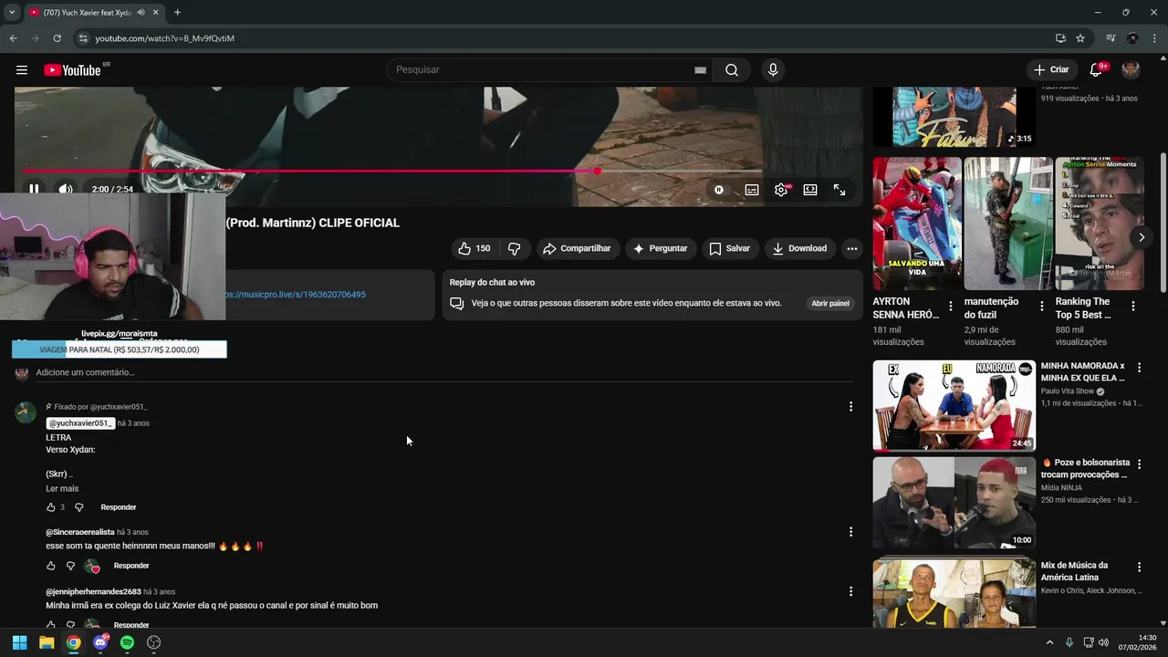
Task: Expand the pinned comment with Ler mais
Action: (x=62, y=488)
